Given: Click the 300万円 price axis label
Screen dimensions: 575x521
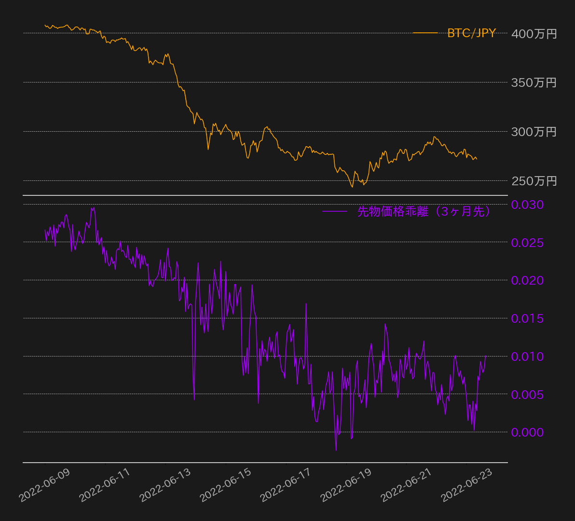Looking at the screenshot, I should [534, 132].
